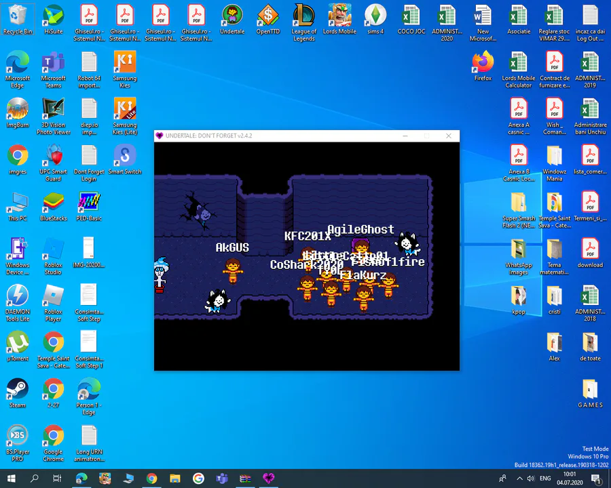The height and width of the screenshot is (488, 611).
Task: Click the FlaKurz player name in game
Action: pos(363,275)
